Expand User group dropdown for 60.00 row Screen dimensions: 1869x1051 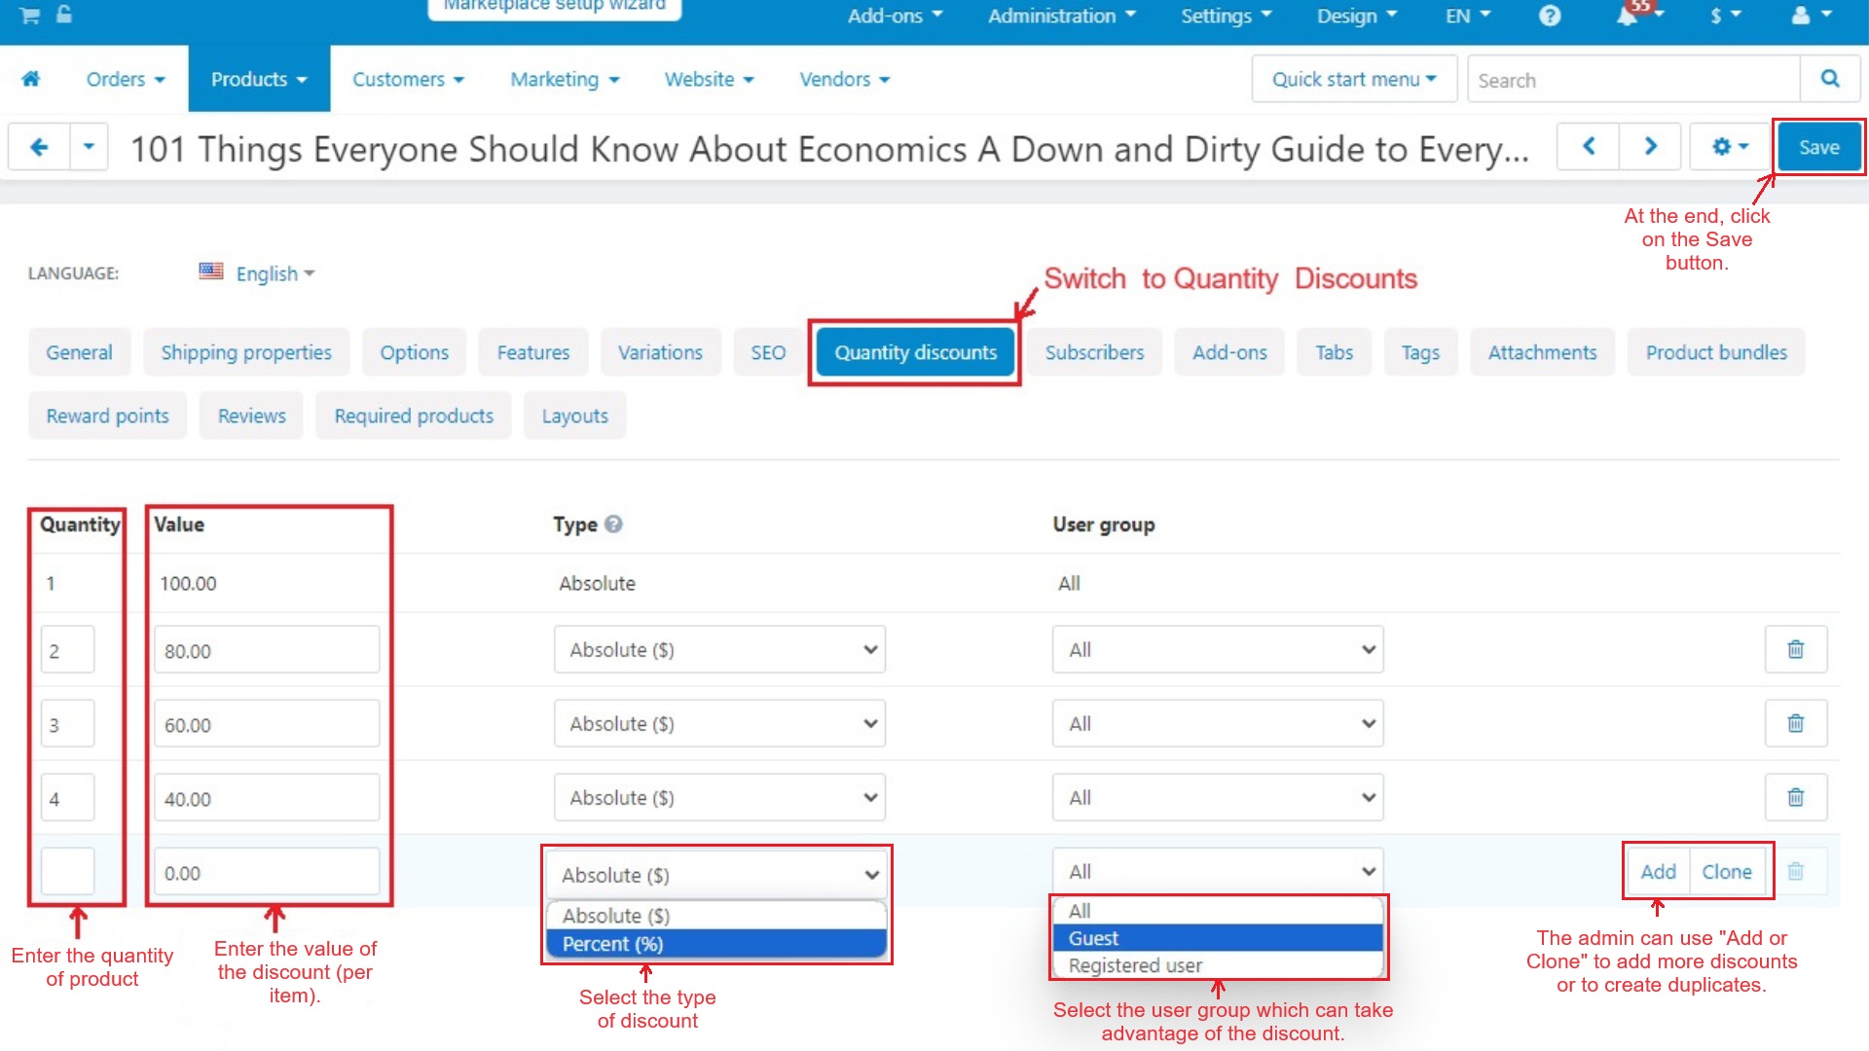coord(1217,723)
